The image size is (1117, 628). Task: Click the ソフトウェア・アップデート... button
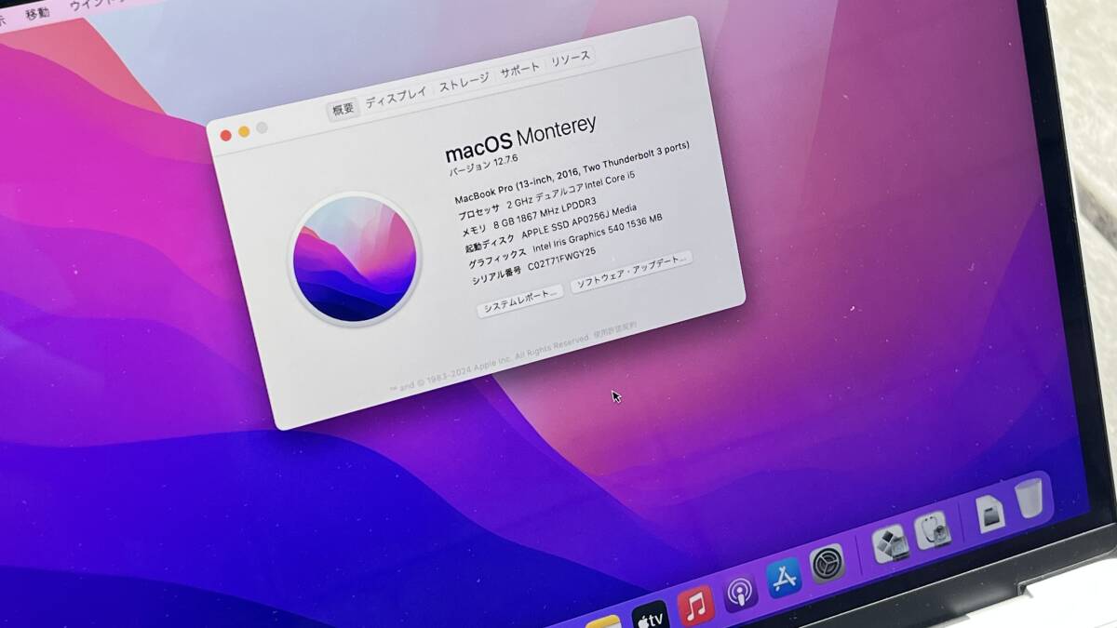pos(631,271)
